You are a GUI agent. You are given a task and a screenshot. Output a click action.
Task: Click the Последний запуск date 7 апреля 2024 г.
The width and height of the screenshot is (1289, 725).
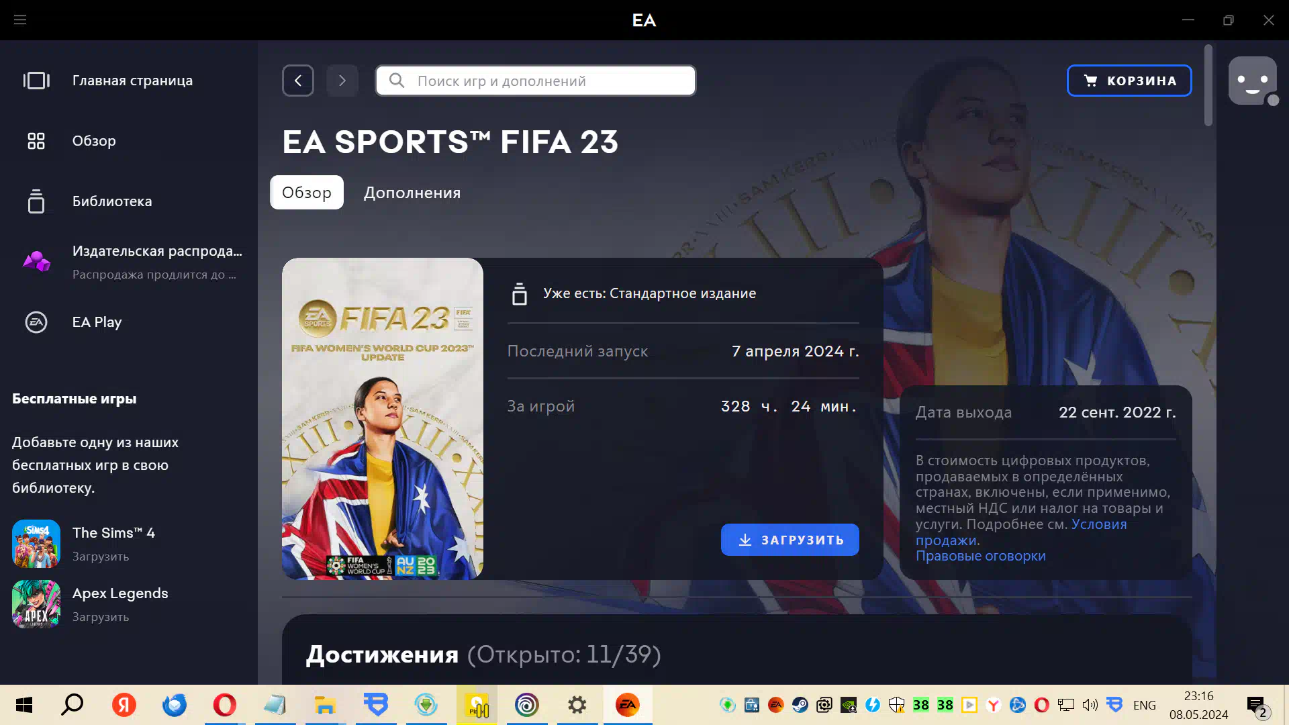(x=796, y=351)
